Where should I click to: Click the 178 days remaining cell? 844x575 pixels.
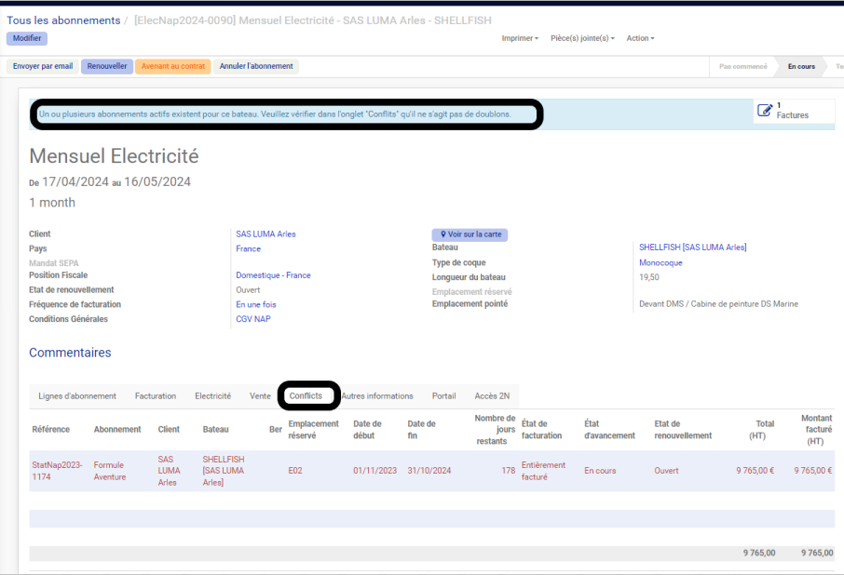[x=509, y=471]
